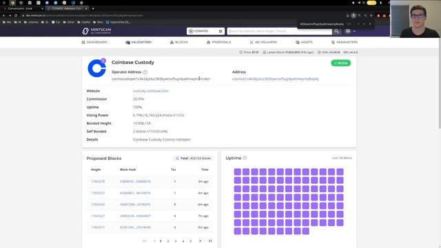Close the COSMOS Validator browser tab
The height and width of the screenshot is (248, 441).
(x=86, y=8)
